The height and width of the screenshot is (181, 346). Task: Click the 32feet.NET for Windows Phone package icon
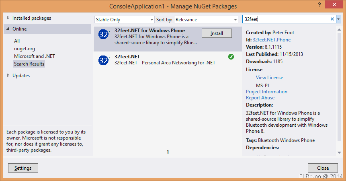coord(104,35)
